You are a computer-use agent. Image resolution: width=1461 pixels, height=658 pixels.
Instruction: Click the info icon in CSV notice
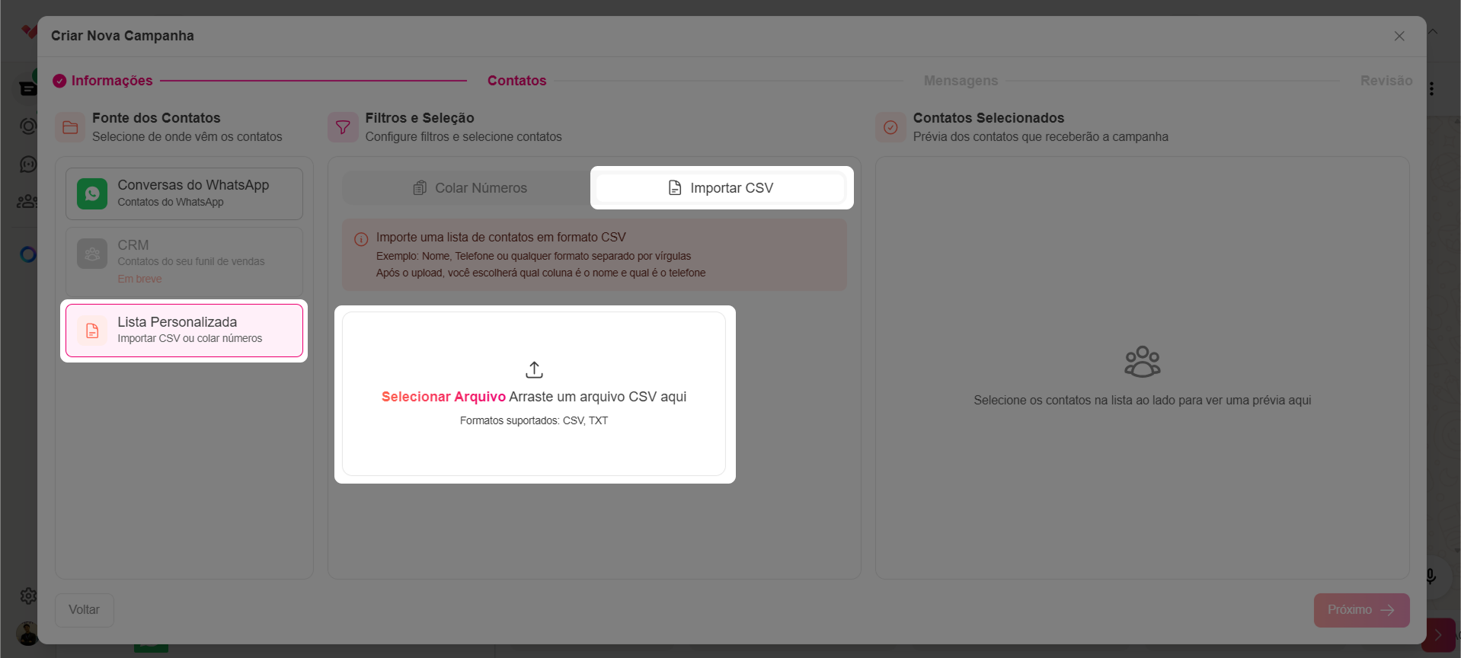pos(361,239)
